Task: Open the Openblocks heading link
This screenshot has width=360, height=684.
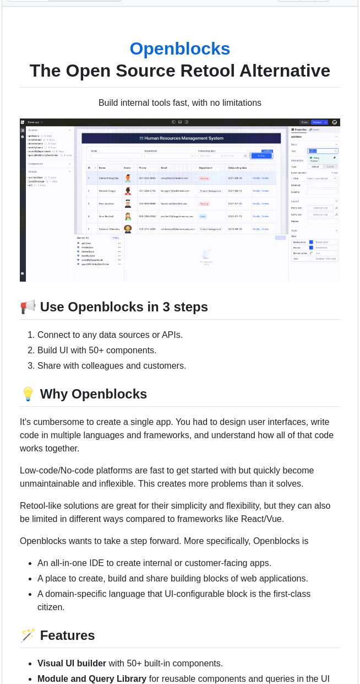Action: tap(180, 49)
